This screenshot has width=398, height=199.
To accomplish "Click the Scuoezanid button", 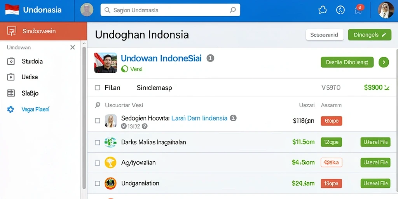I will click(325, 35).
